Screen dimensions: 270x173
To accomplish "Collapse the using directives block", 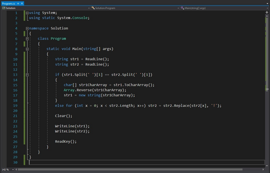I will click(27, 13).
